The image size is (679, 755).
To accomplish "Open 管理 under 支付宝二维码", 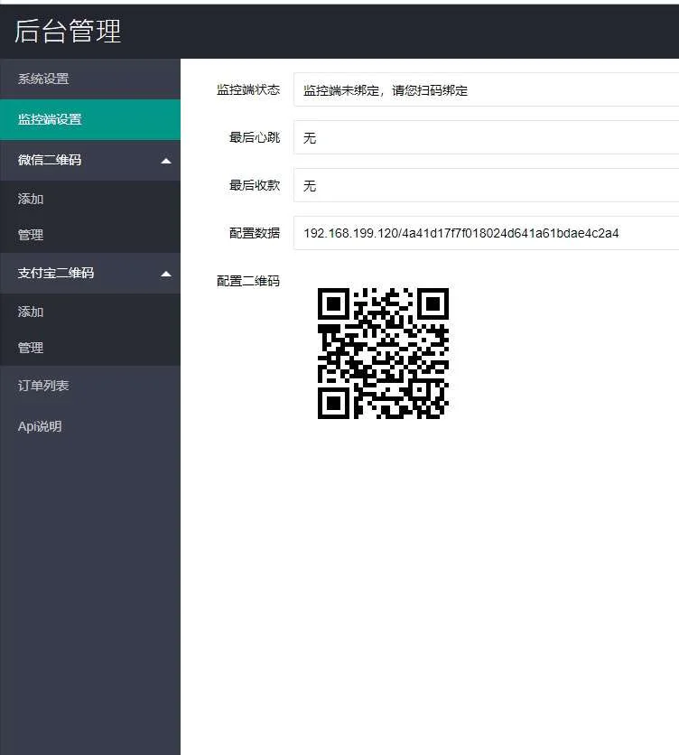I will click(x=31, y=348).
